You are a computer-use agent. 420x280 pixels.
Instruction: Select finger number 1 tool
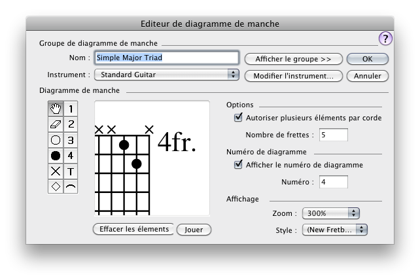tap(71, 108)
